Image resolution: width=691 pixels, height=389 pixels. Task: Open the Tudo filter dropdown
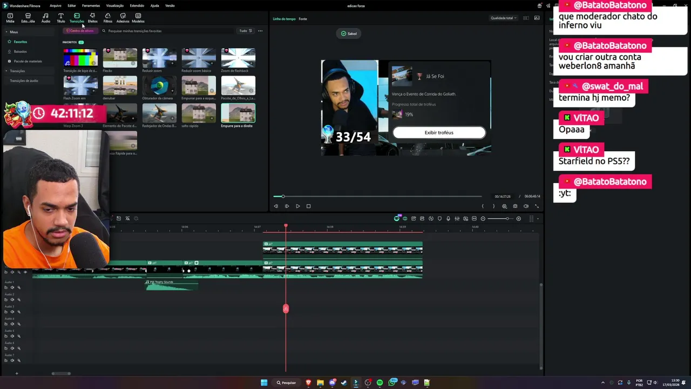(x=246, y=31)
